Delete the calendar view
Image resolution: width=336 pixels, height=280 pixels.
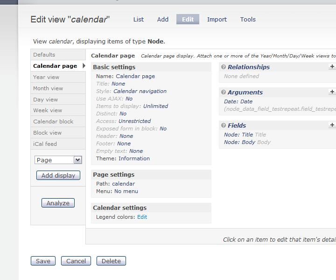point(111,261)
